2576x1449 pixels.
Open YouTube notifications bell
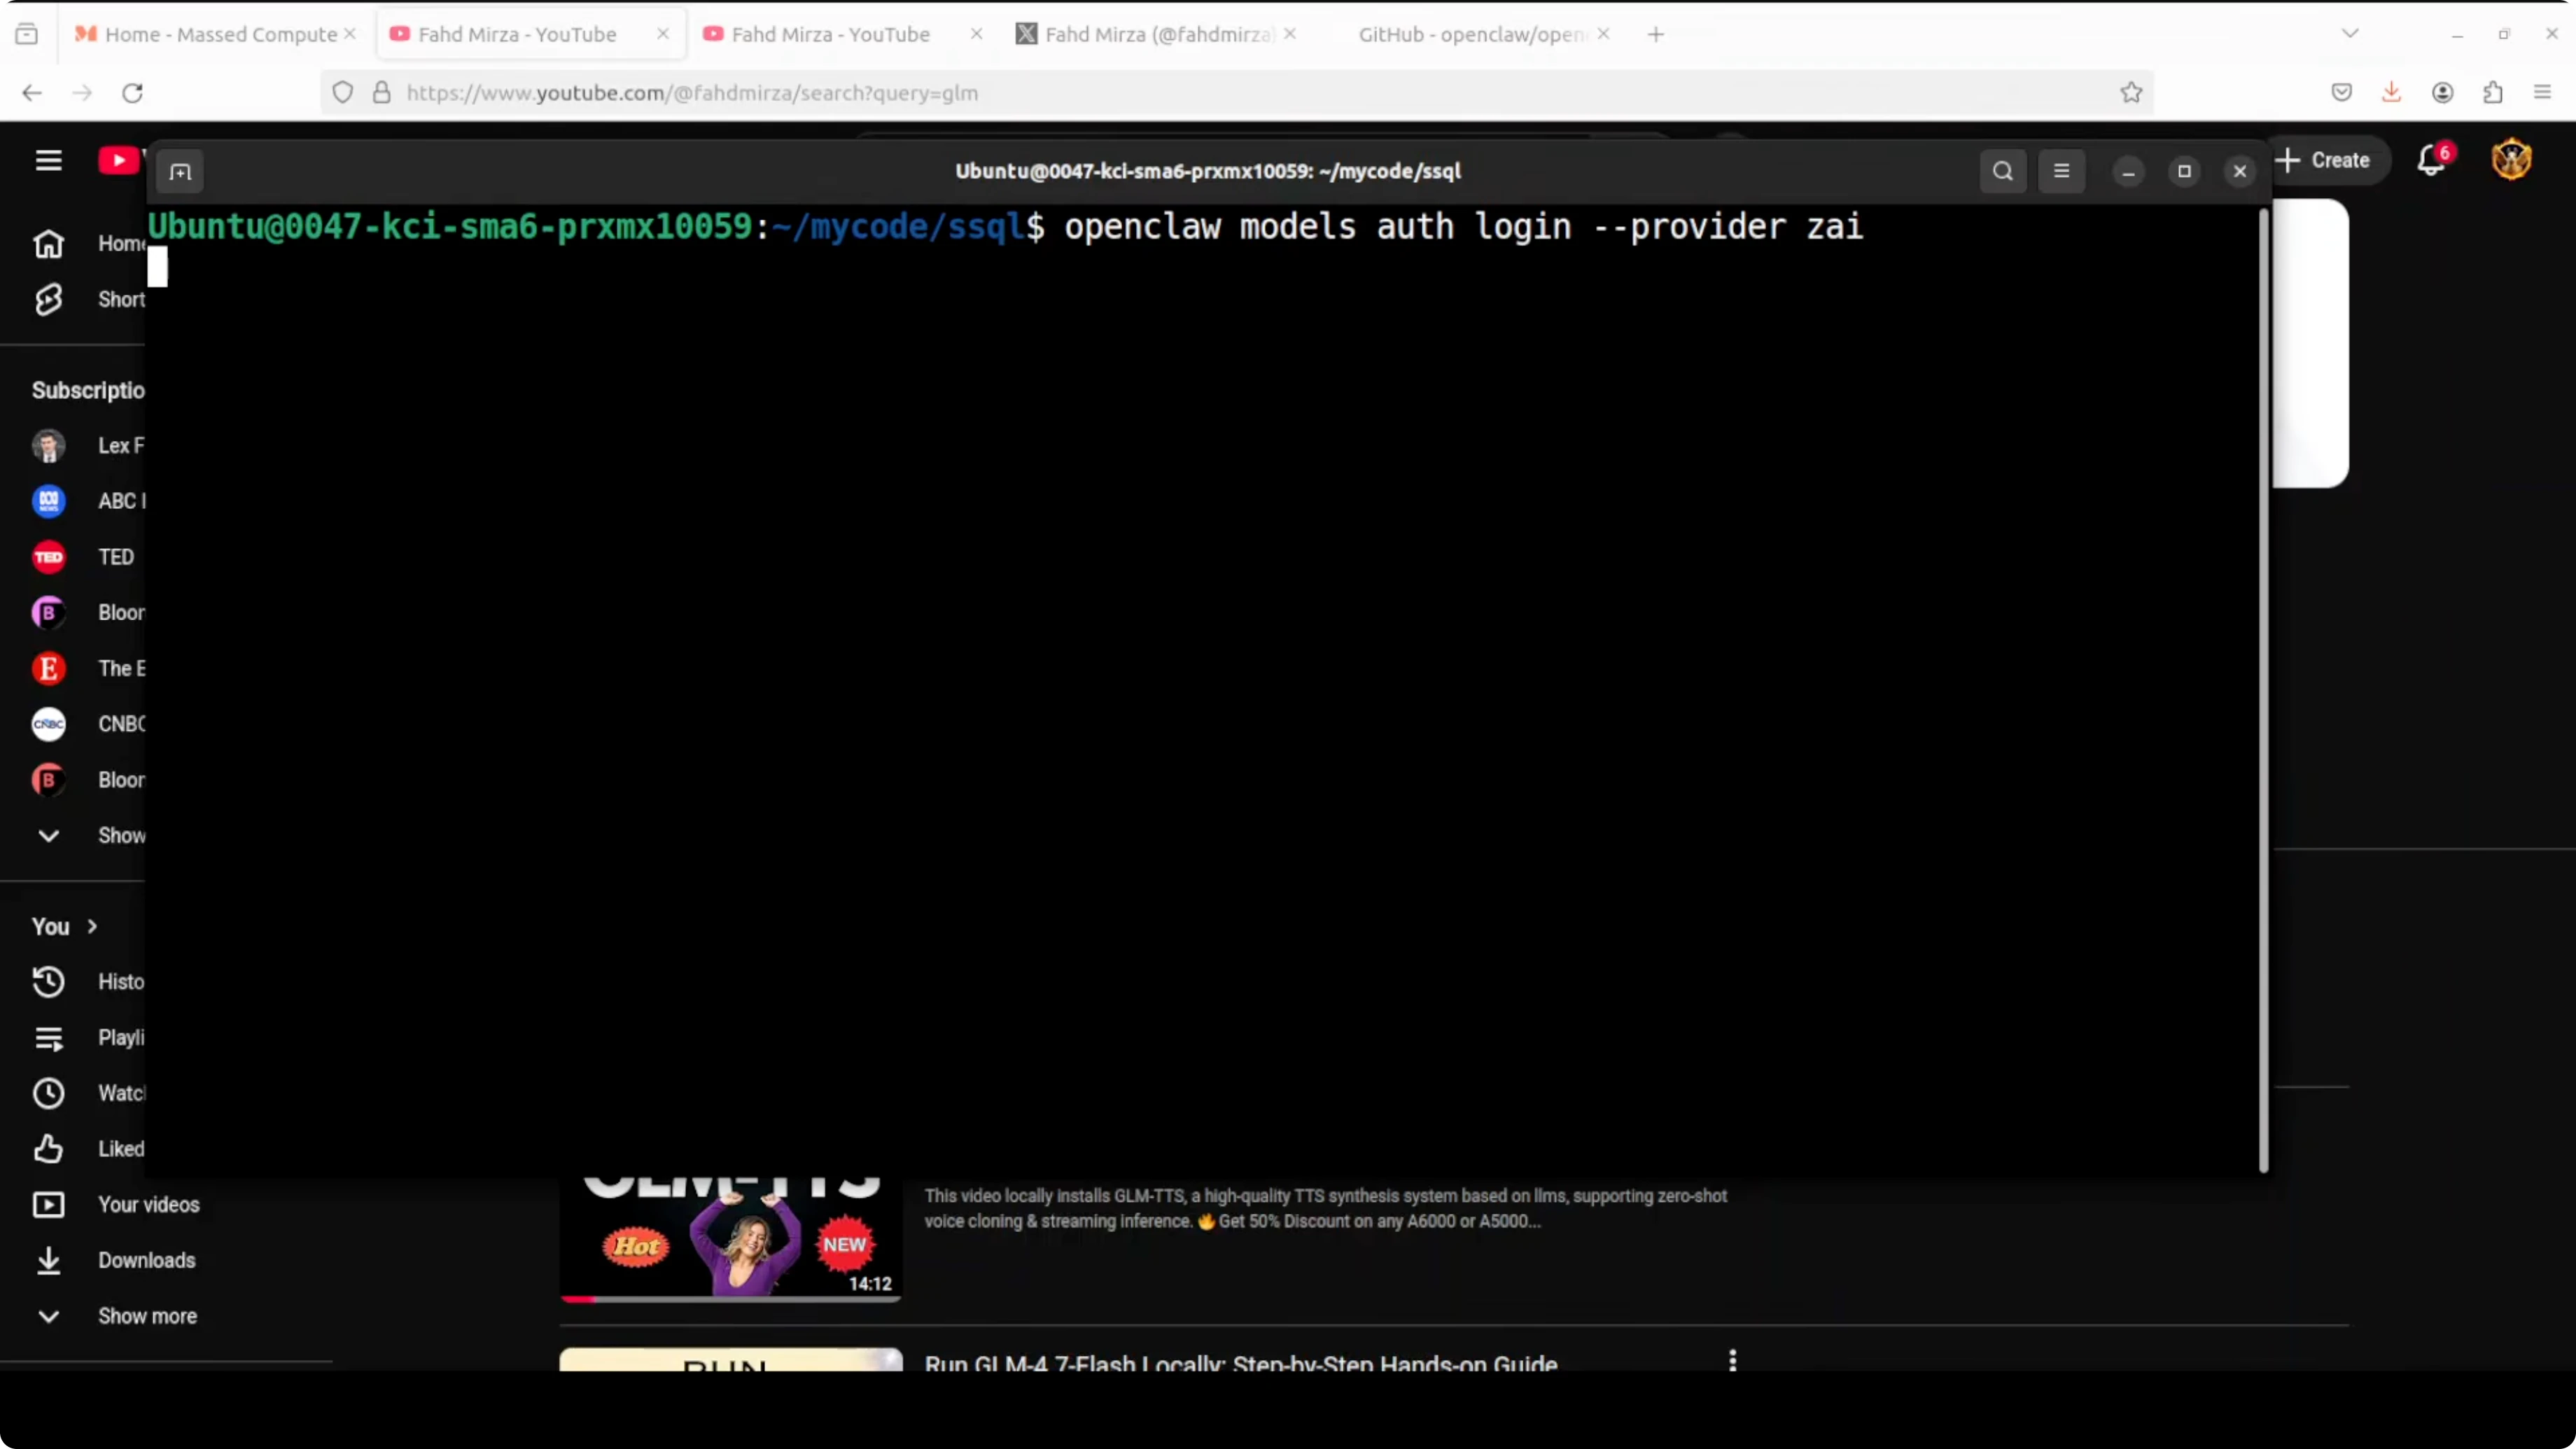pos(2431,160)
